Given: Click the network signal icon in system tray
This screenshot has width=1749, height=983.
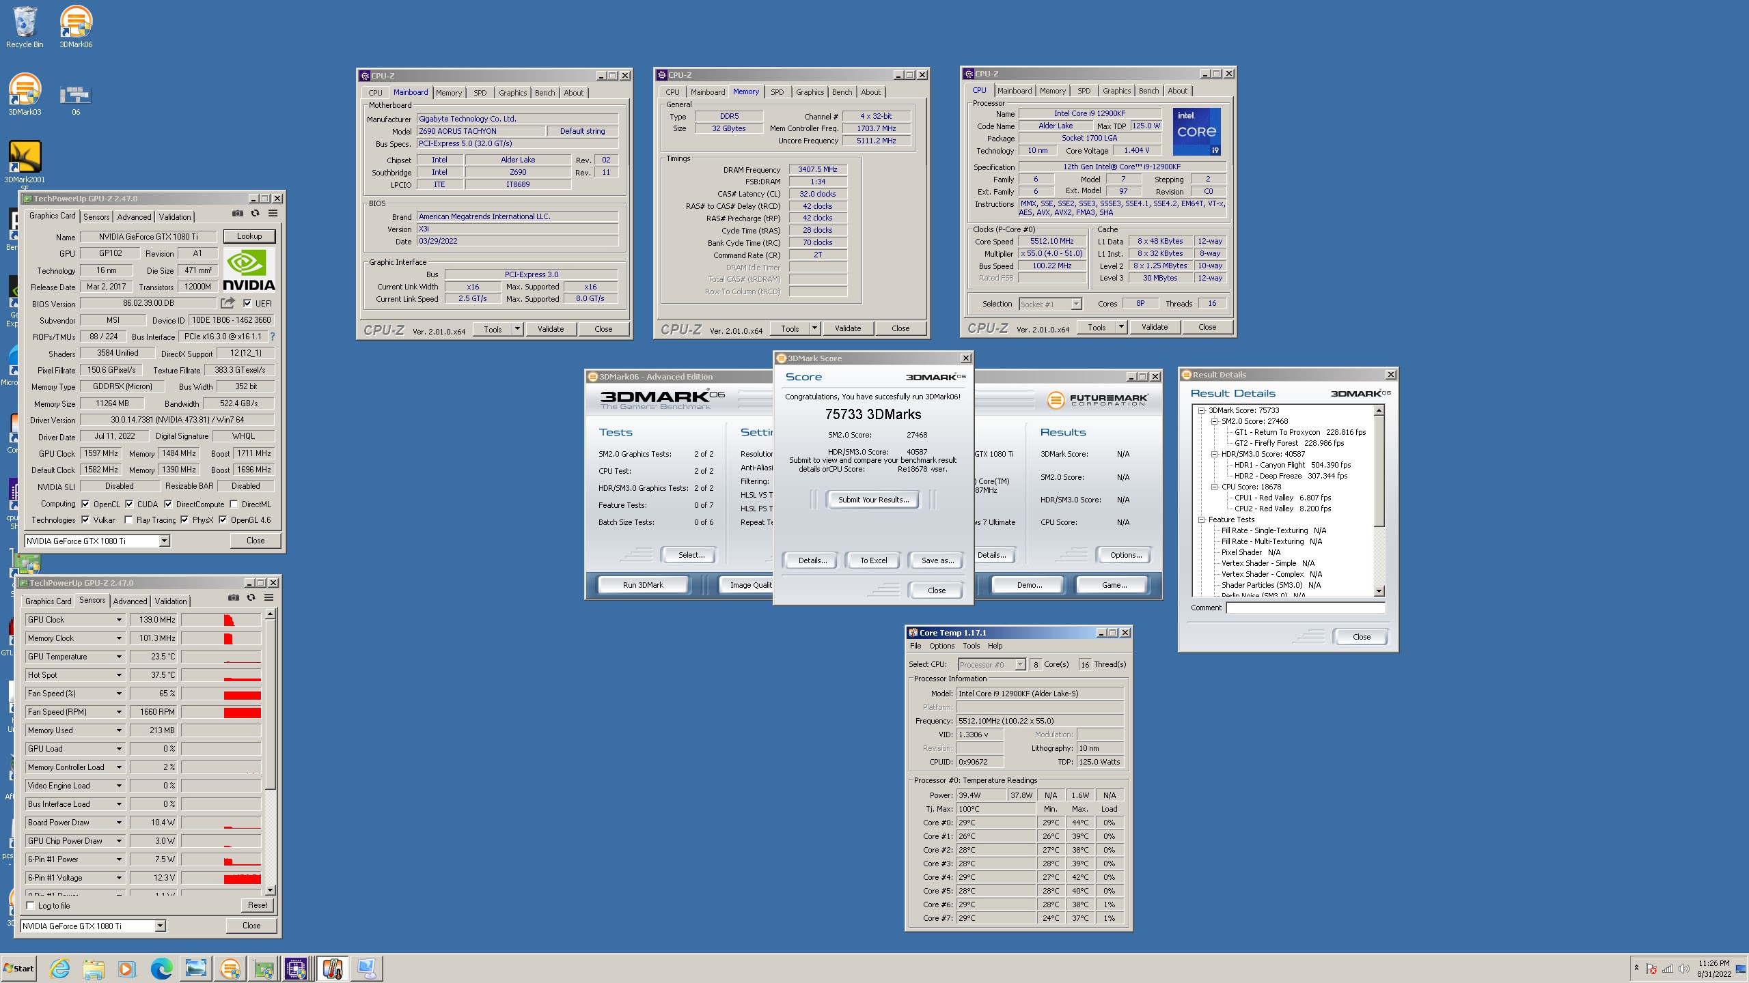Looking at the screenshot, I should [1668, 969].
